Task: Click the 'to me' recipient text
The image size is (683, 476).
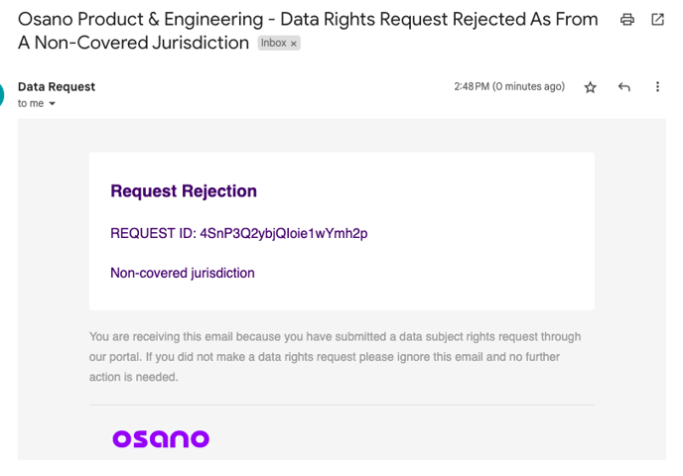Action: [30, 103]
